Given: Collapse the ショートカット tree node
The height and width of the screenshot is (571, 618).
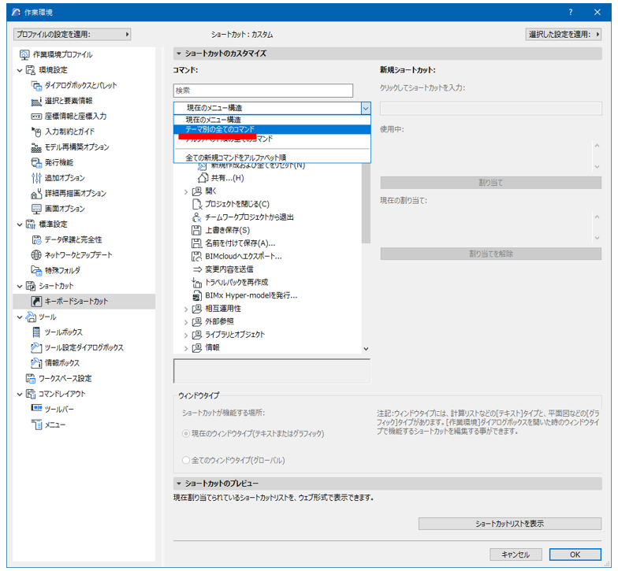Looking at the screenshot, I should pos(20,287).
